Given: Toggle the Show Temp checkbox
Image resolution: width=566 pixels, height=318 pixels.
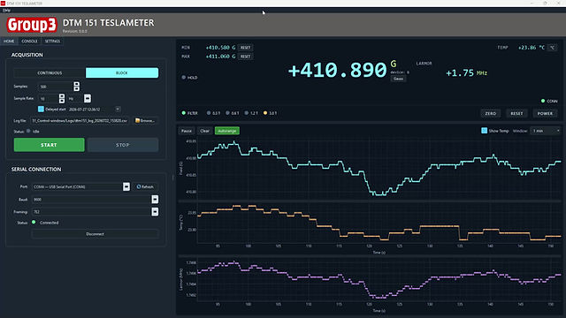Looking at the screenshot, I should point(484,131).
